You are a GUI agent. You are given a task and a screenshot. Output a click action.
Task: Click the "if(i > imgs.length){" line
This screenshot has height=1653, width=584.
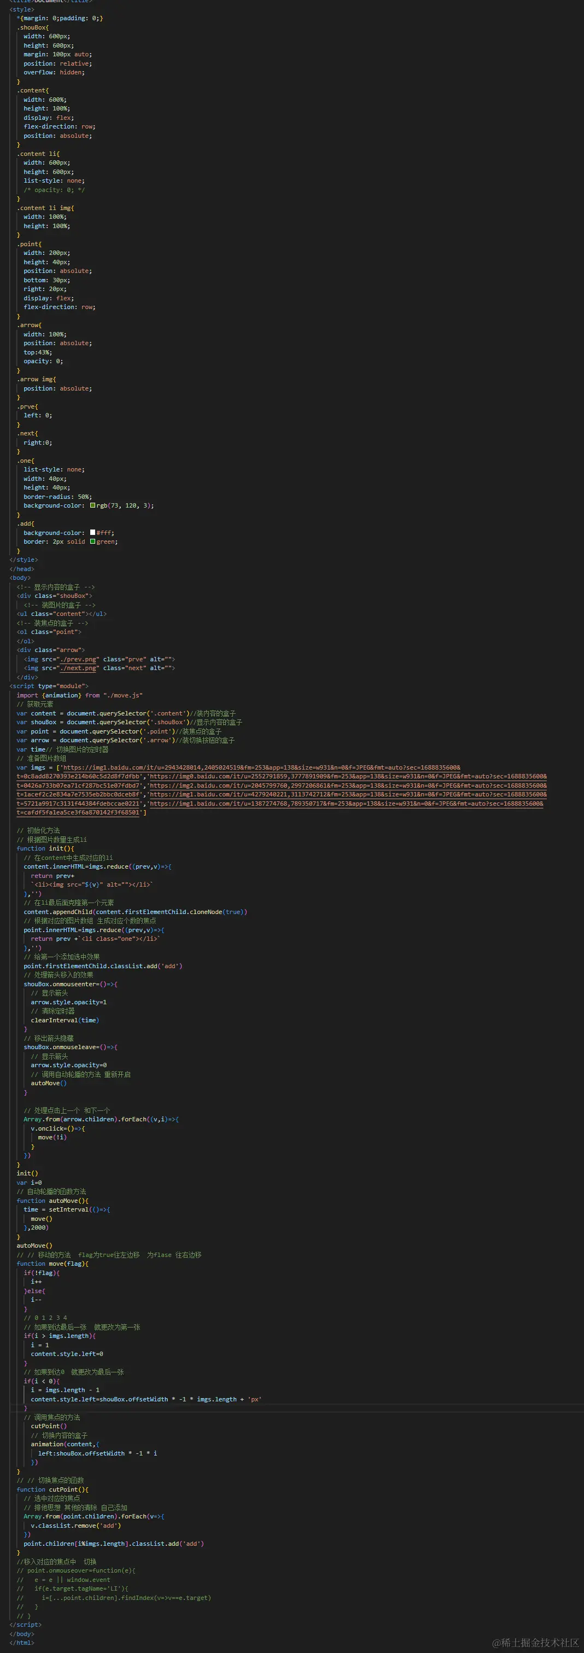[60, 1335]
